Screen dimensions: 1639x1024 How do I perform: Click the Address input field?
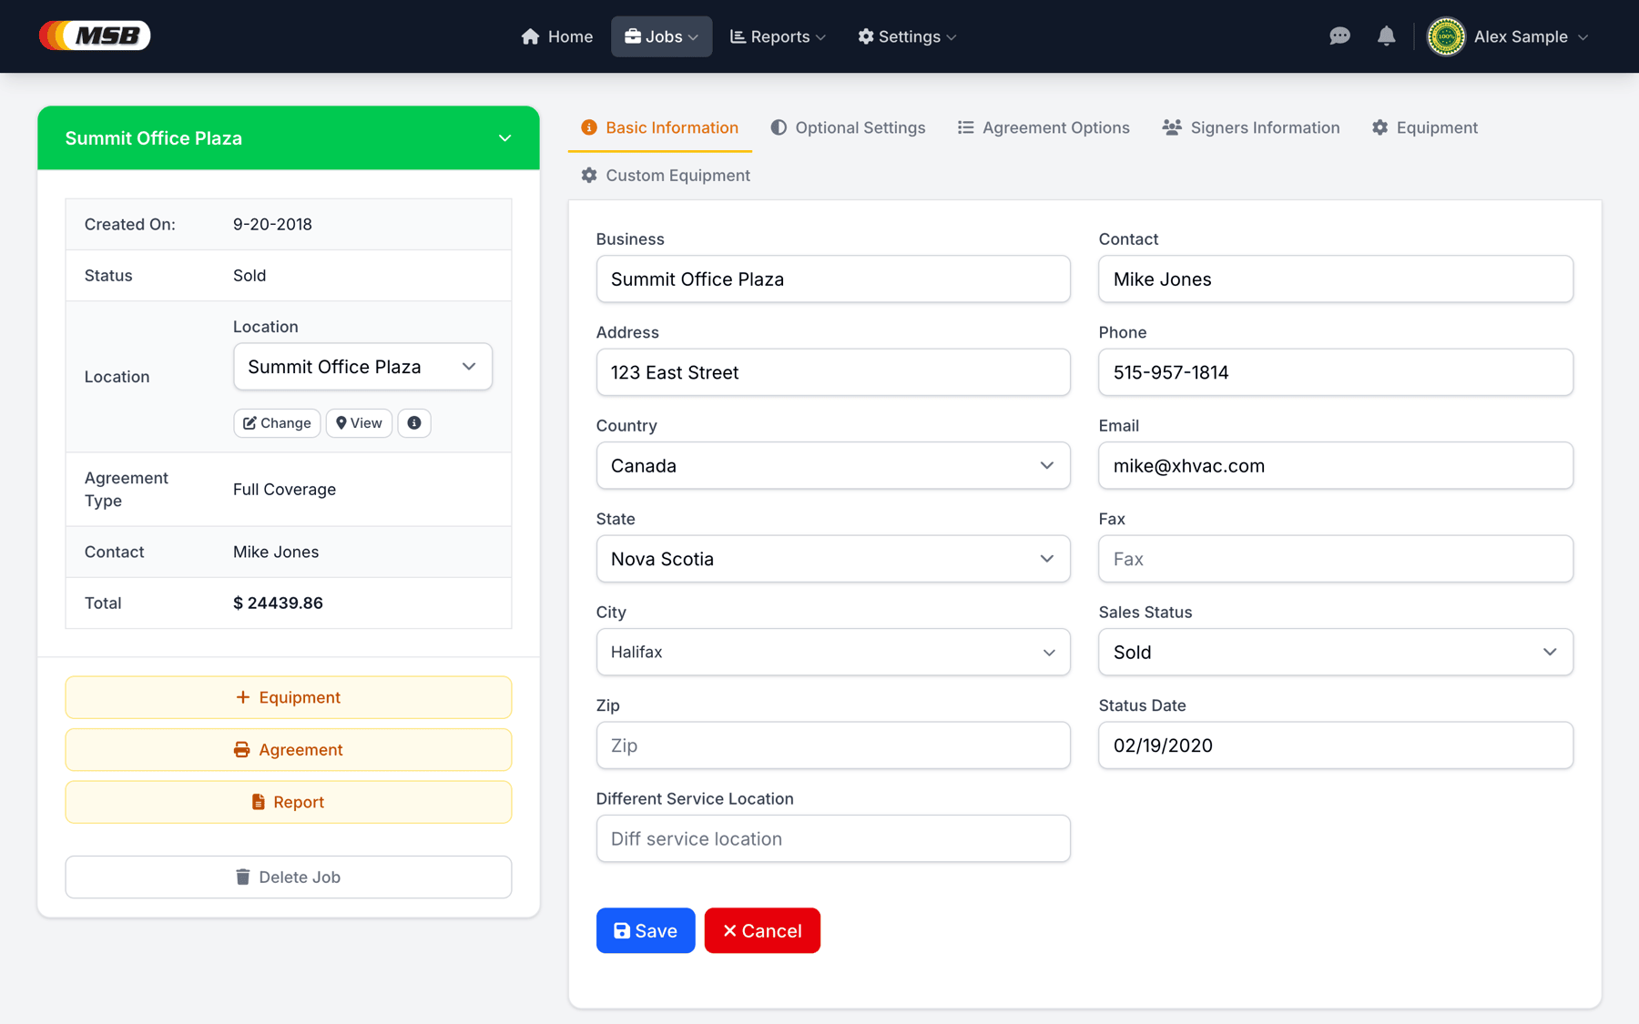point(833,372)
